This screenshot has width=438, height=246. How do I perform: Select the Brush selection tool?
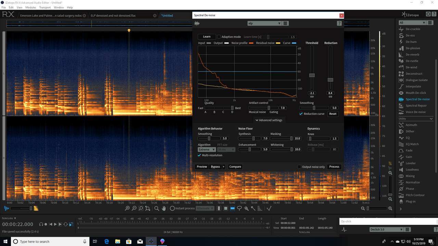click(x=246, y=208)
